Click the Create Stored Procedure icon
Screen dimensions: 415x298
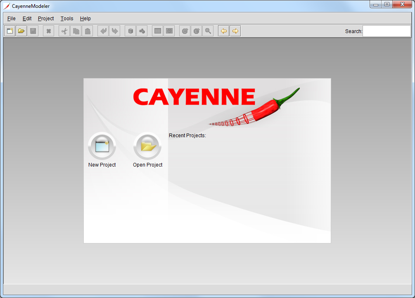169,31
